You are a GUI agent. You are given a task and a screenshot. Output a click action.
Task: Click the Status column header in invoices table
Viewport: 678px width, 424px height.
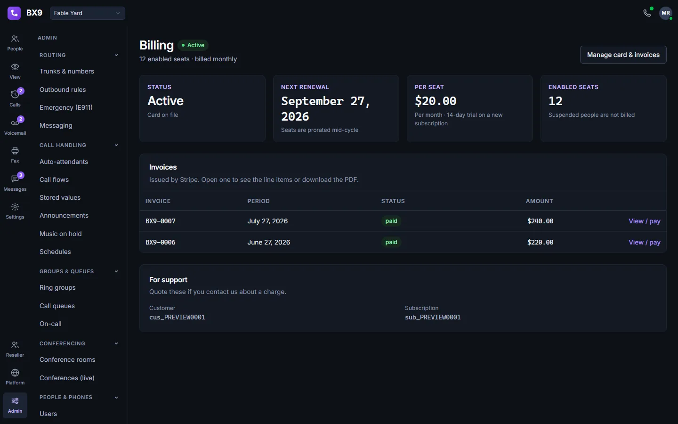click(393, 201)
